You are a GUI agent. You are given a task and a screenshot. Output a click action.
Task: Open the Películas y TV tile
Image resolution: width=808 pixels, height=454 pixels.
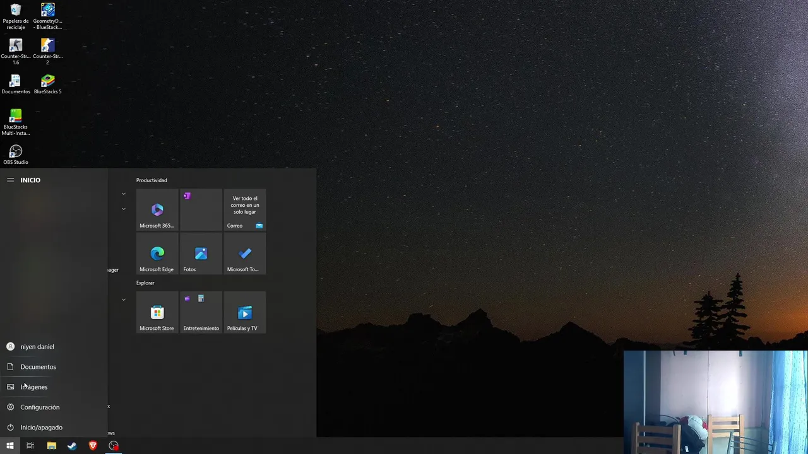[x=245, y=312]
